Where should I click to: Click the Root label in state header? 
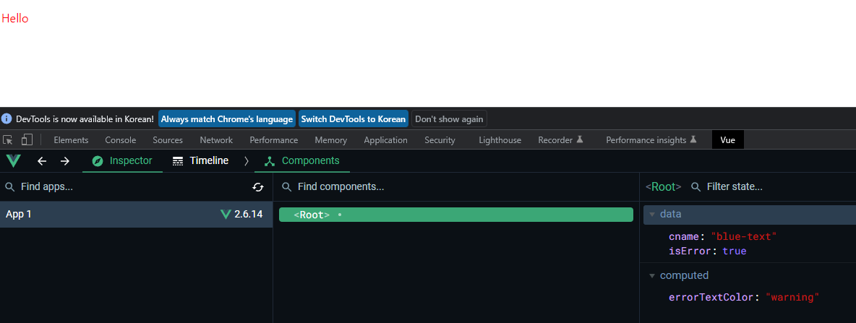(663, 187)
